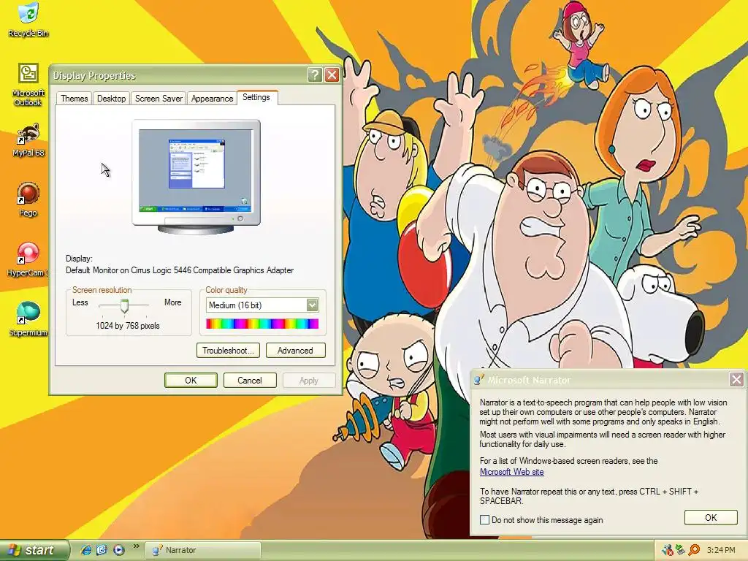Open the Recycle Bin desktop icon
Image resolution: width=748 pixels, height=561 pixels.
pyautogui.click(x=28, y=19)
